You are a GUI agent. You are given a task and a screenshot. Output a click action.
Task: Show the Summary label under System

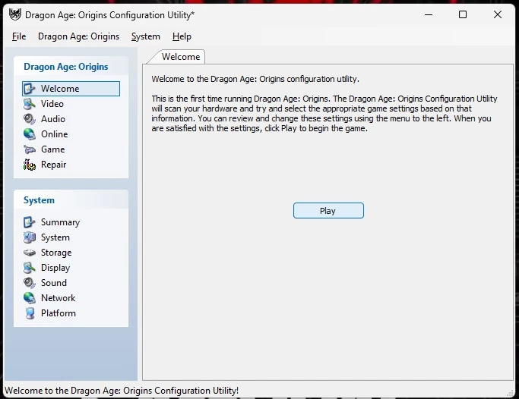[60, 222]
